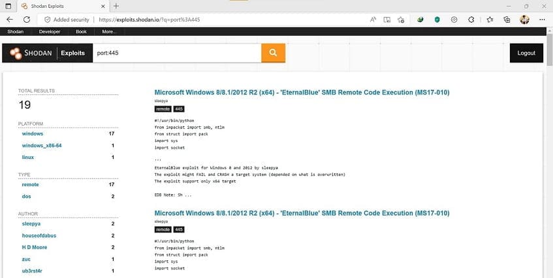The width and height of the screenshot is (553, 278).
Task: Click Added security site info indicator
Action: point(65,20)
